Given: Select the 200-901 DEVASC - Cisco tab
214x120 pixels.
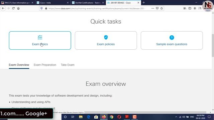Looking at the screenshot, I should [x=123, y=3].
